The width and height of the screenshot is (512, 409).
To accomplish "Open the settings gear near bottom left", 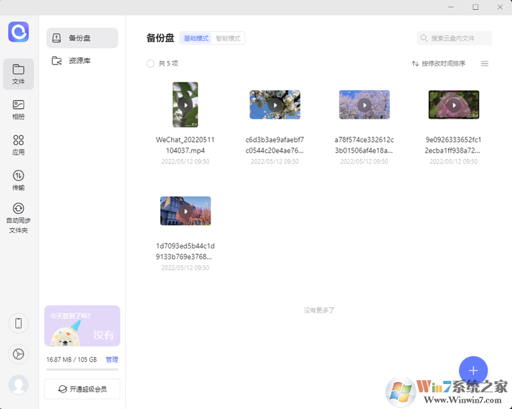I will (19, 355).
